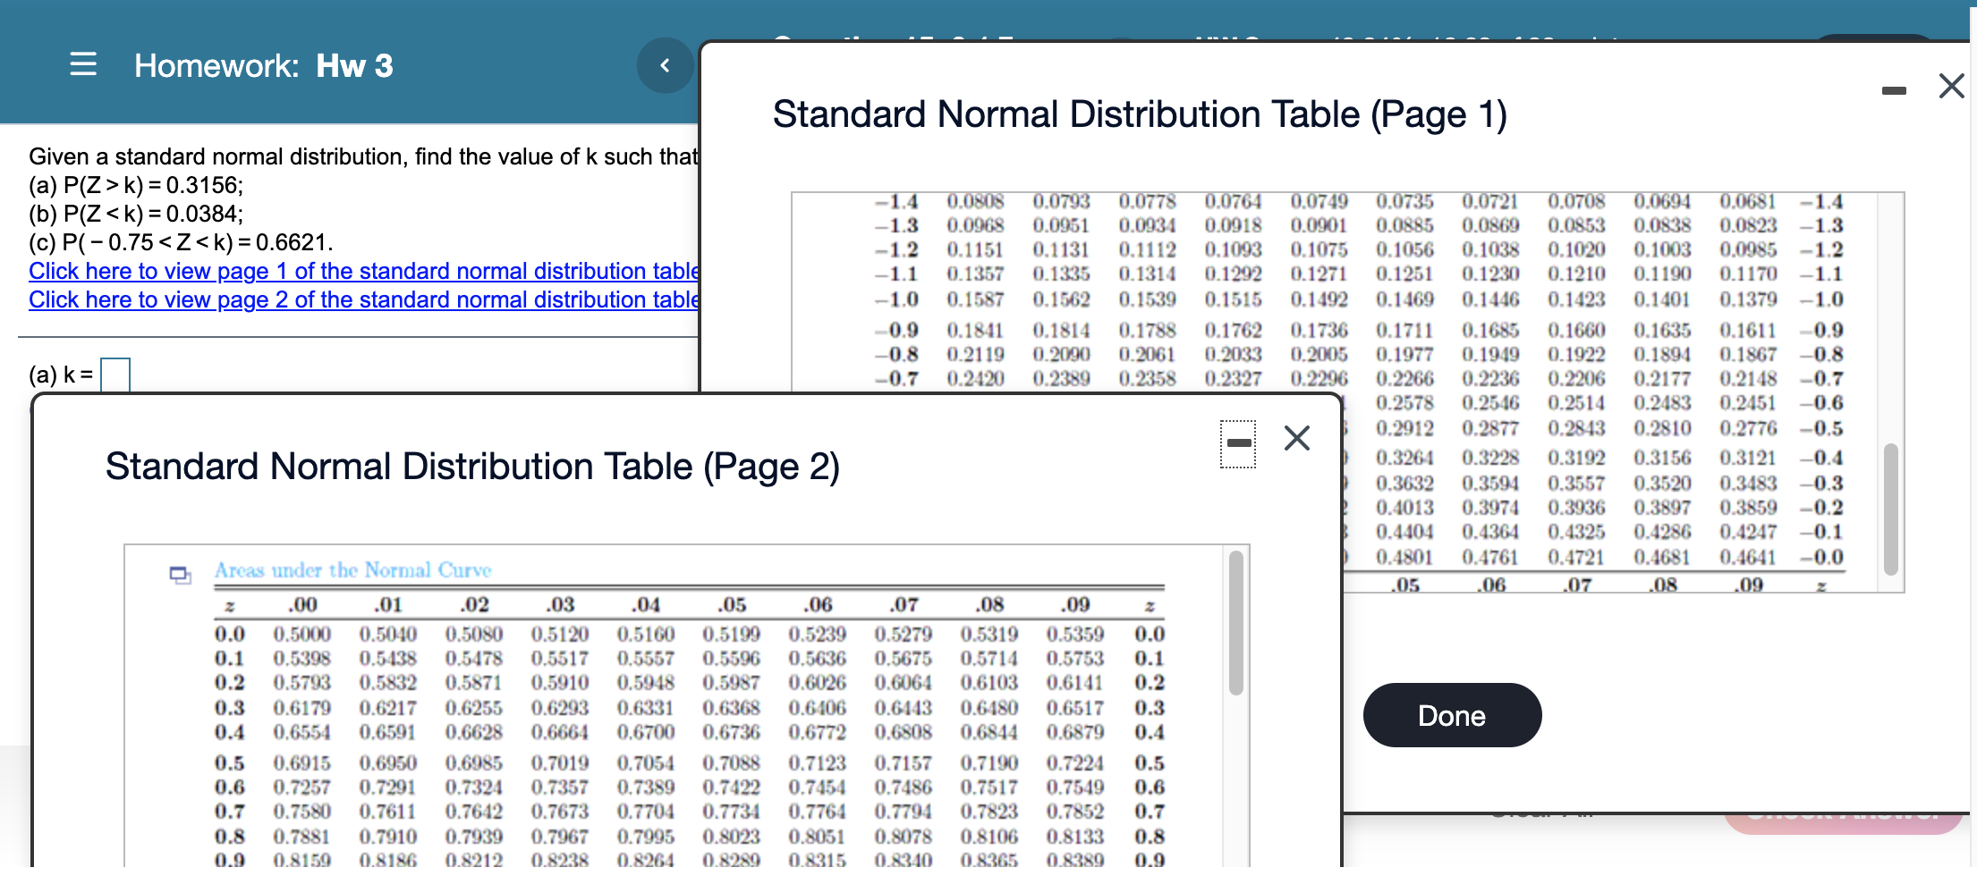The width and height of the screenshot is (1977, 876).
Task: Open page 2 of the standard normal distribution table
Action: click(362, 299)
